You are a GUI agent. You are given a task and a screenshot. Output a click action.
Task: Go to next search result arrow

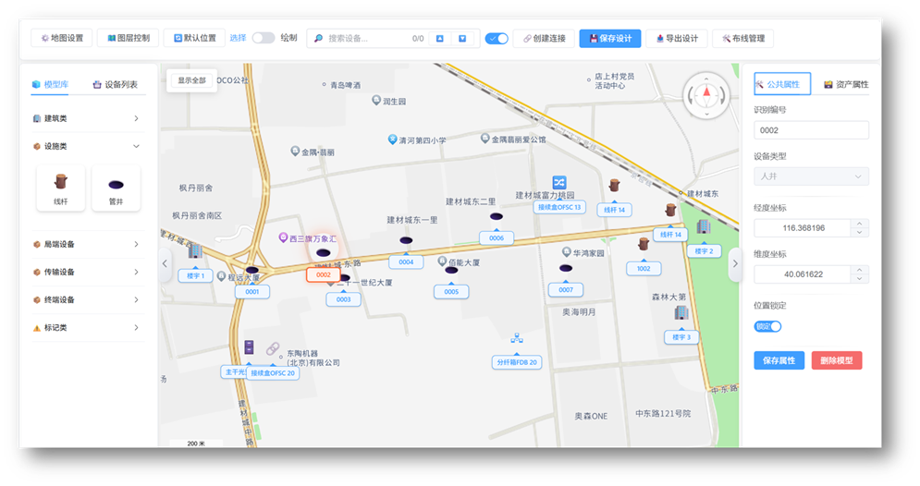462,39
